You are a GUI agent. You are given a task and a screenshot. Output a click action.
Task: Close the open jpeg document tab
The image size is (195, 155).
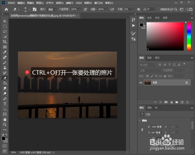[x=78, y=16]
